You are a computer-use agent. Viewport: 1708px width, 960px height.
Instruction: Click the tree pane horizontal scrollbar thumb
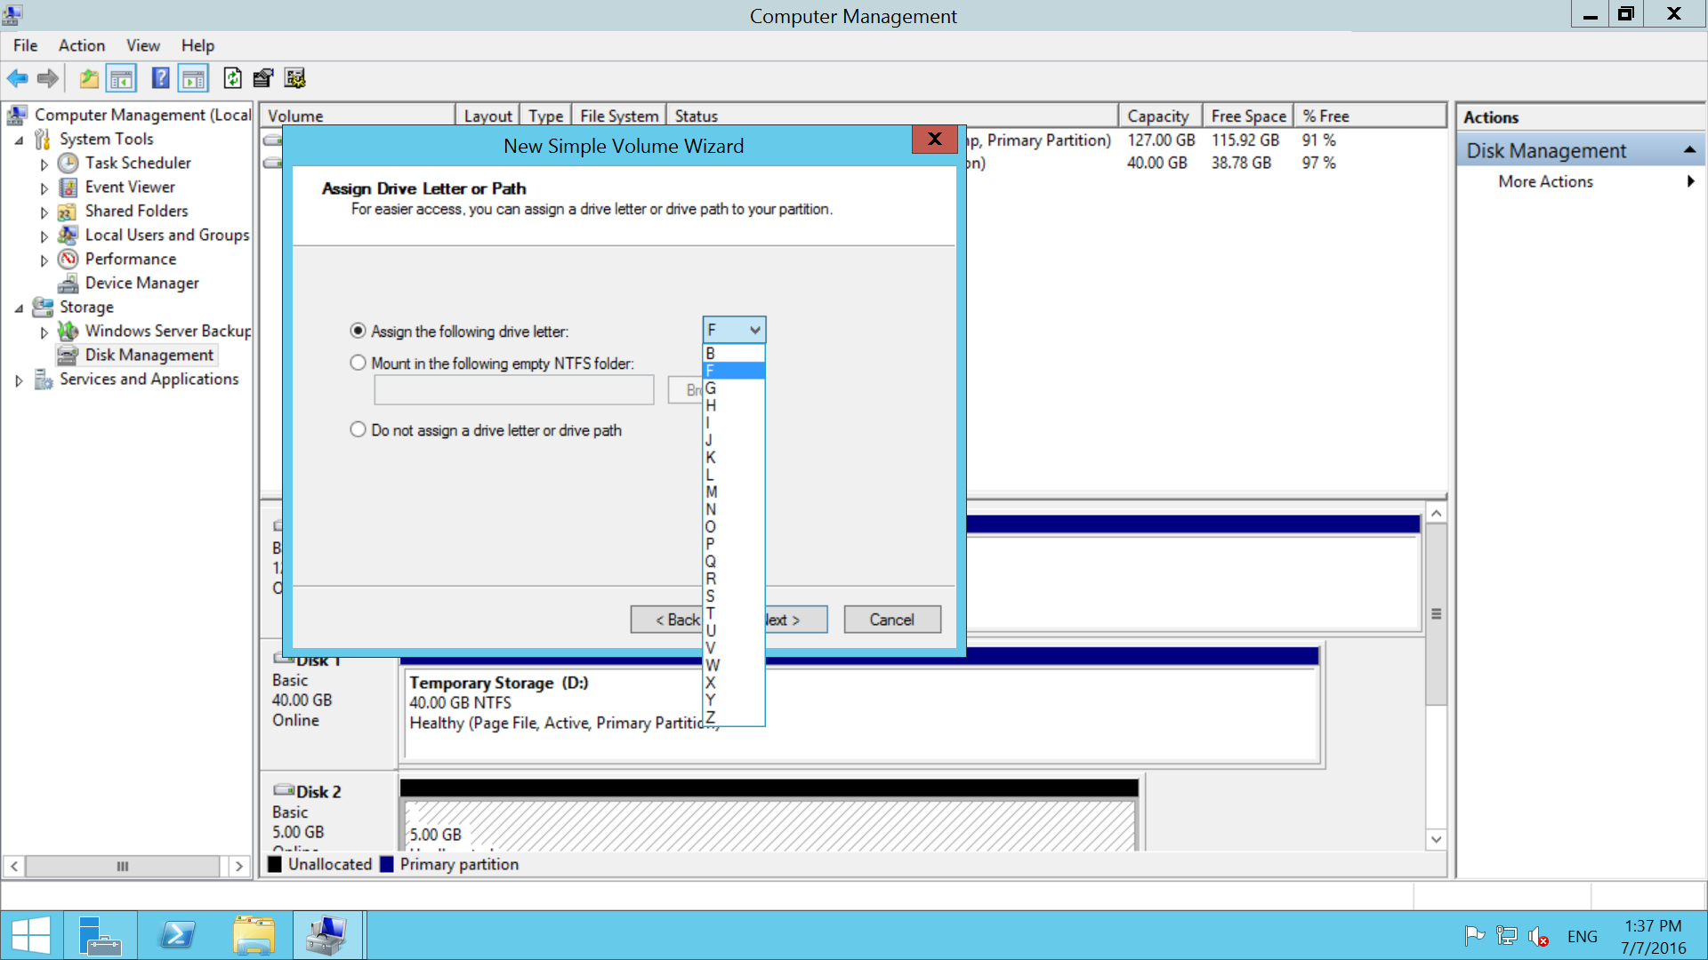pos(123,866)
